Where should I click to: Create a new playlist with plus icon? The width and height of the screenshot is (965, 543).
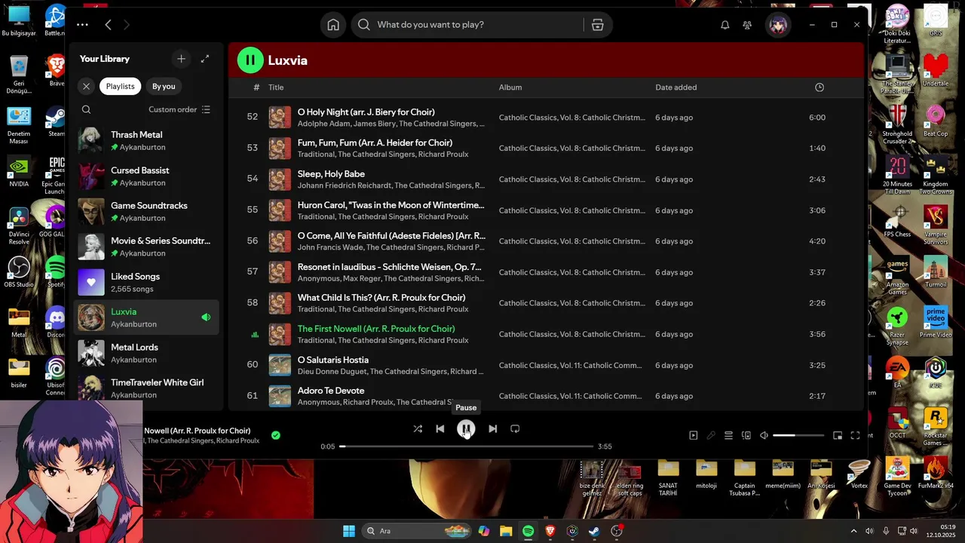click(181, 59)
